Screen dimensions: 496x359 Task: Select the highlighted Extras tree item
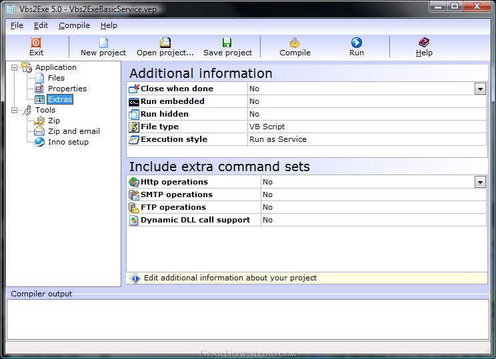click(x=60, y=99)
